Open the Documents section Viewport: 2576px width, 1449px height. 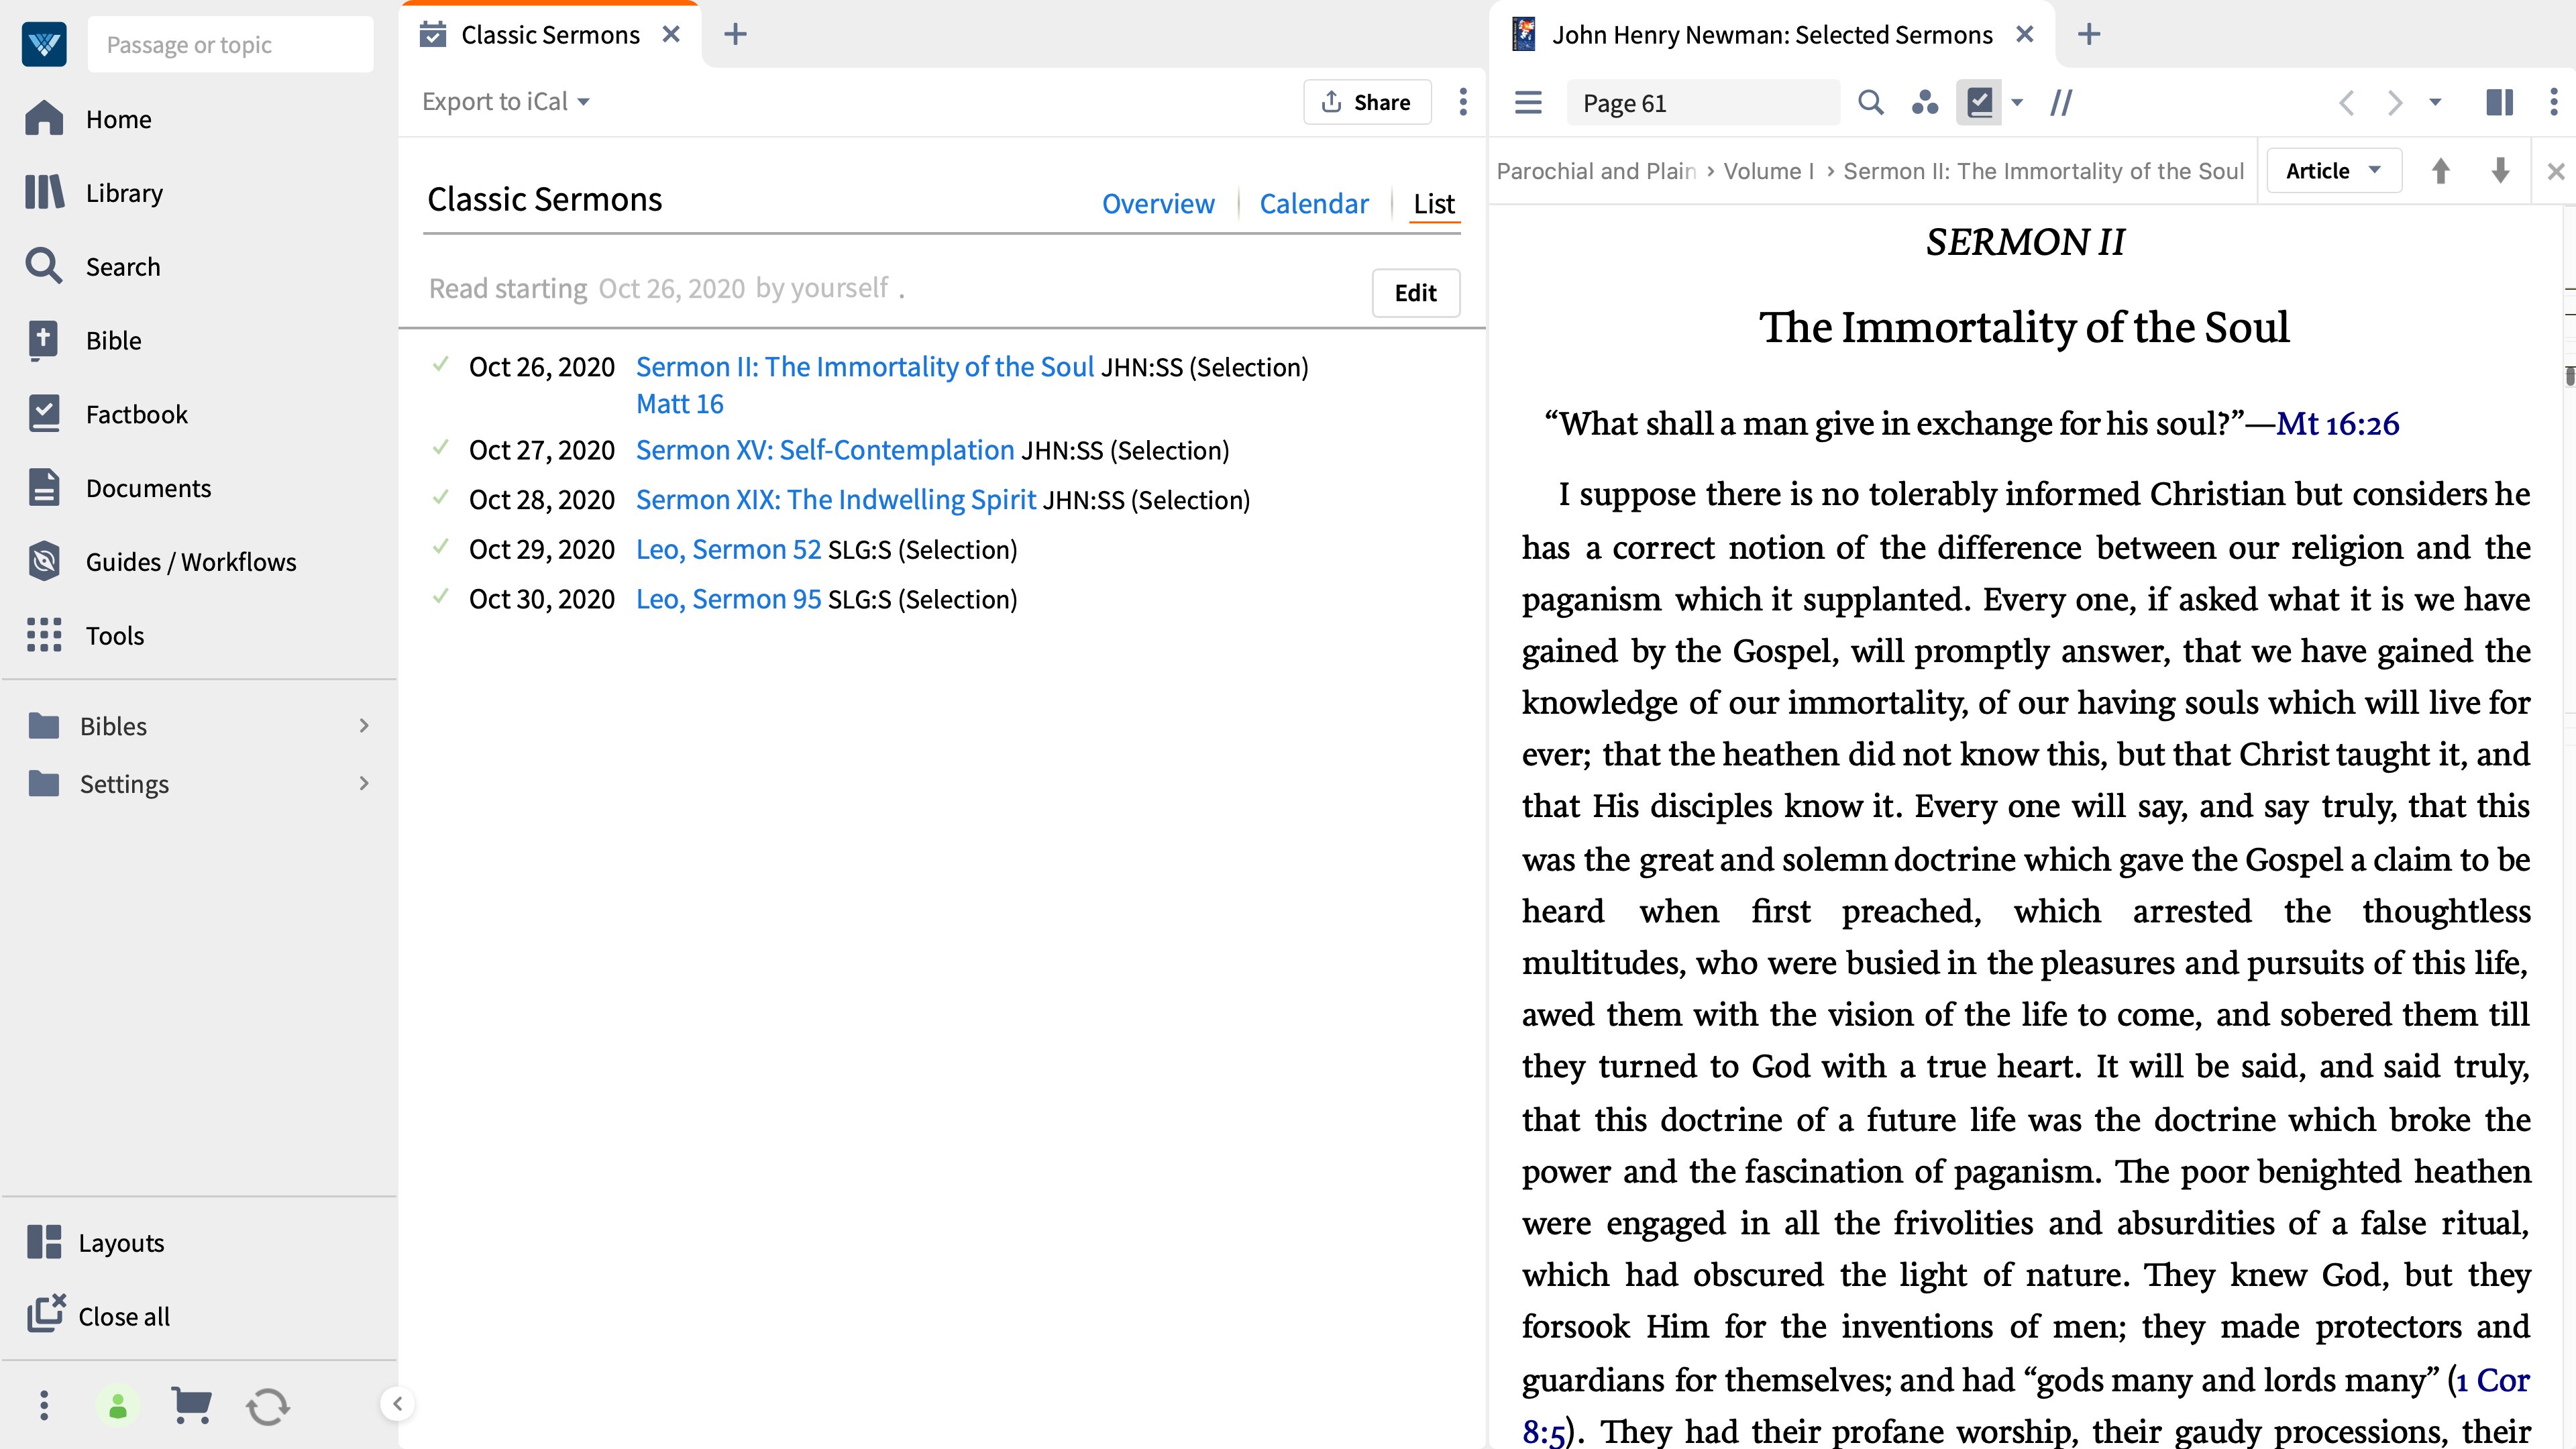tap(118, 488)
